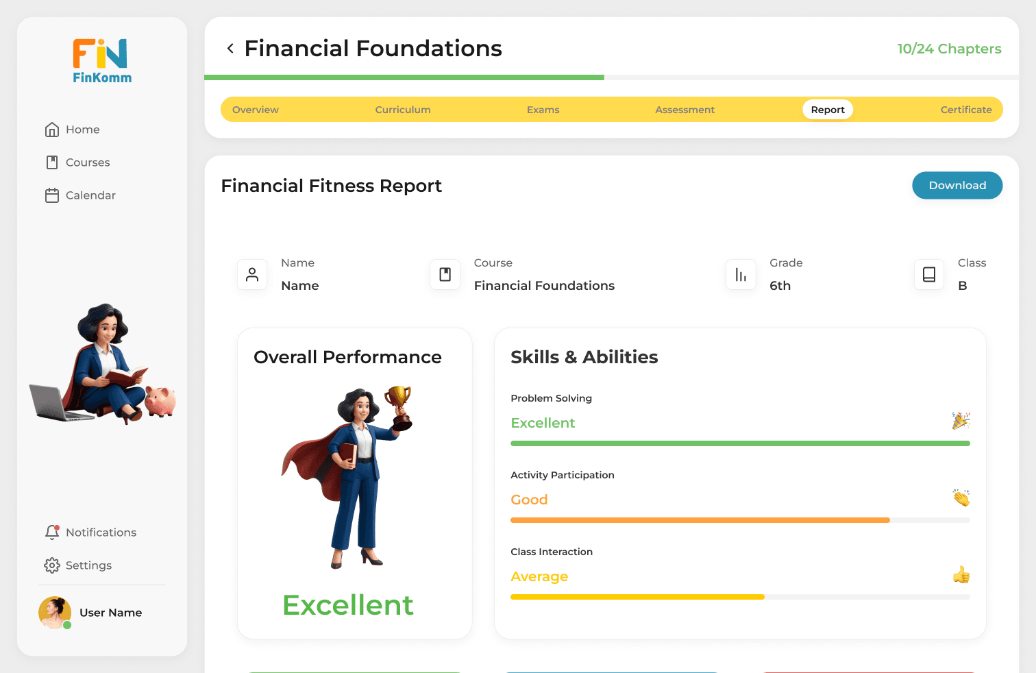This screenshot has height=673, width=1036.
Task: Click the user avatar photo
Action: pos(55,613)
